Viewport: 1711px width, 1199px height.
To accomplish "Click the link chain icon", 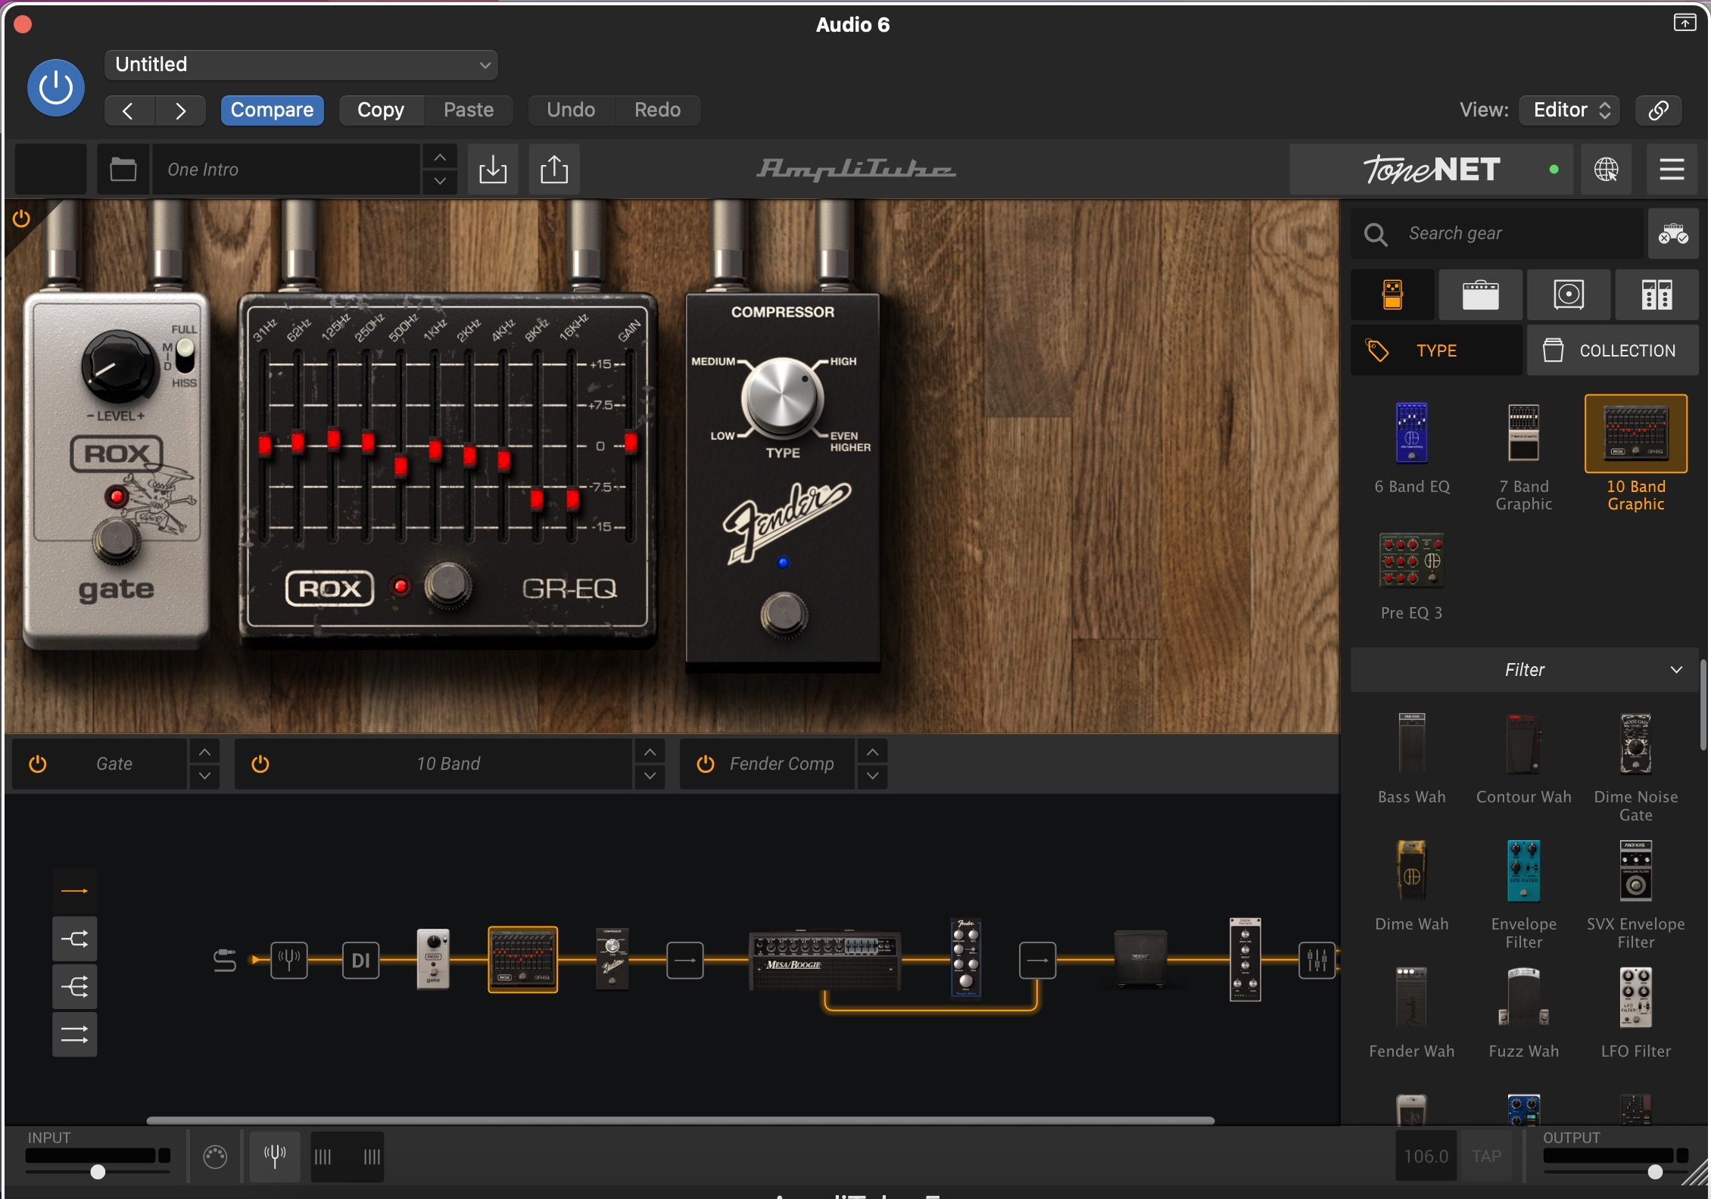I will click(1659, 111).
